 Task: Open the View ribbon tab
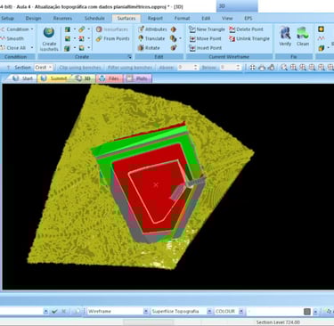click(x=227, y=18)
